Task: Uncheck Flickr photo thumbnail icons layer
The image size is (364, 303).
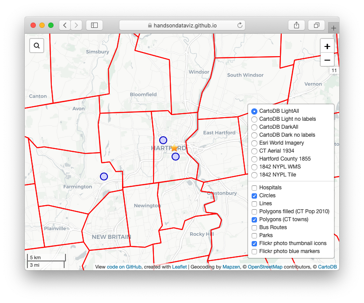Action: (254, 244)
